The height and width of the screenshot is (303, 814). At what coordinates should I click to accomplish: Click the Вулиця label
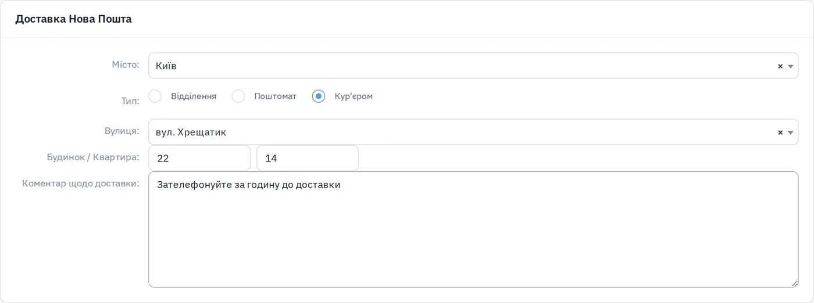(x=122, y=131)
